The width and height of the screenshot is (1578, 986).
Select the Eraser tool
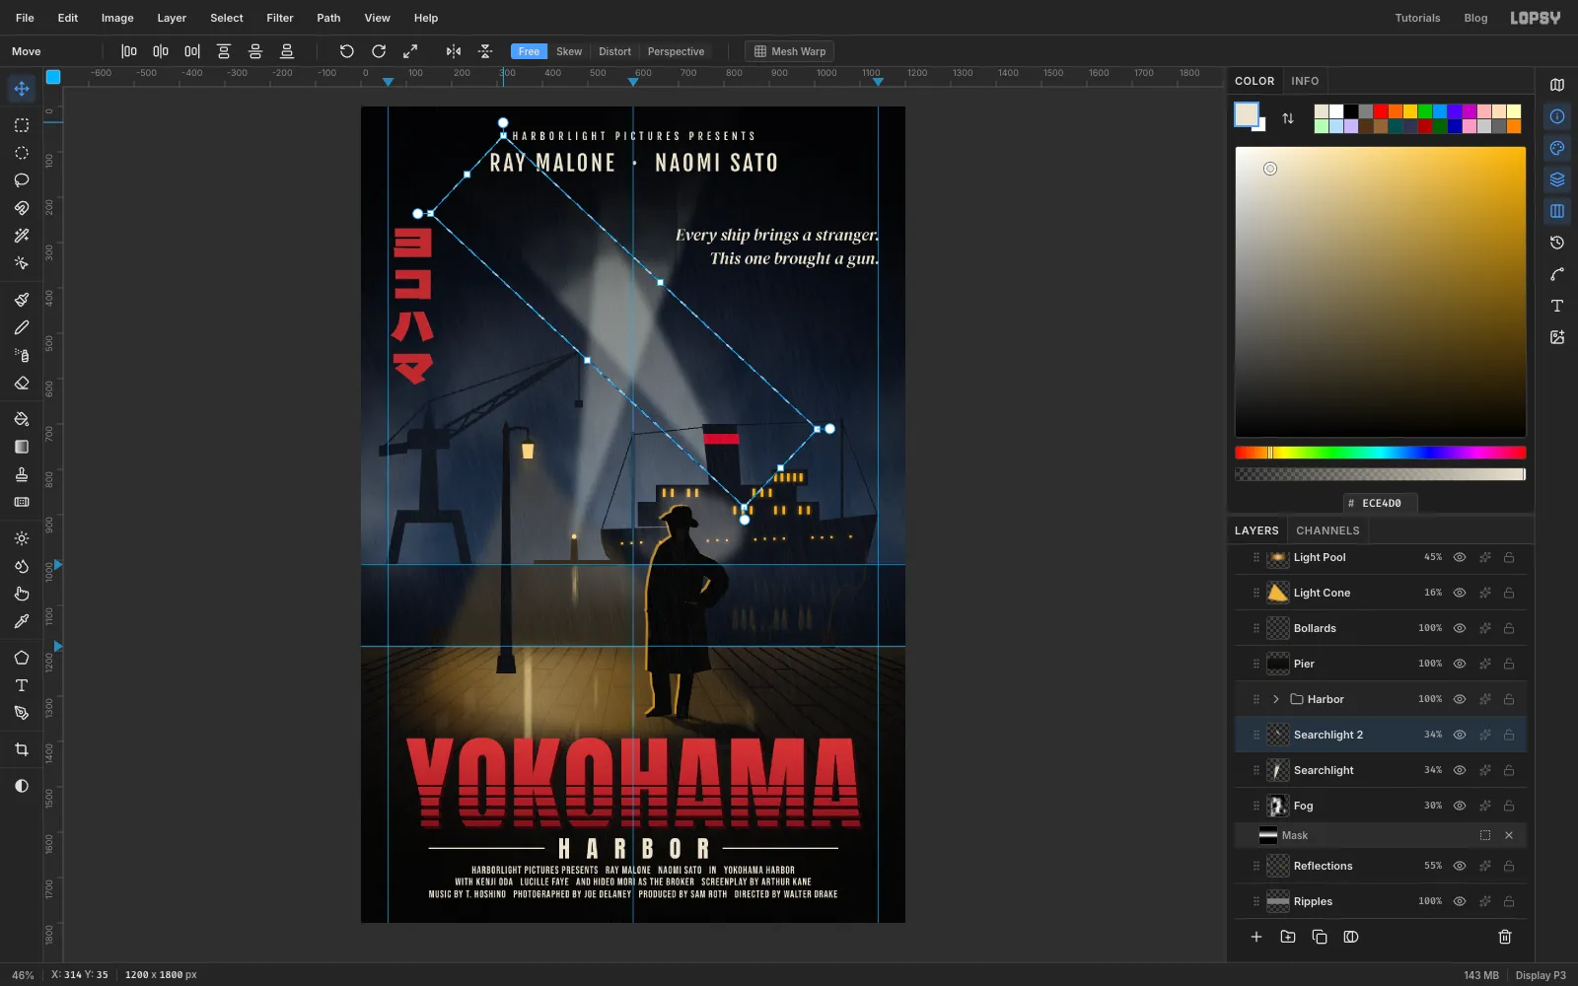pyautogui.click(x=22, y=383)
